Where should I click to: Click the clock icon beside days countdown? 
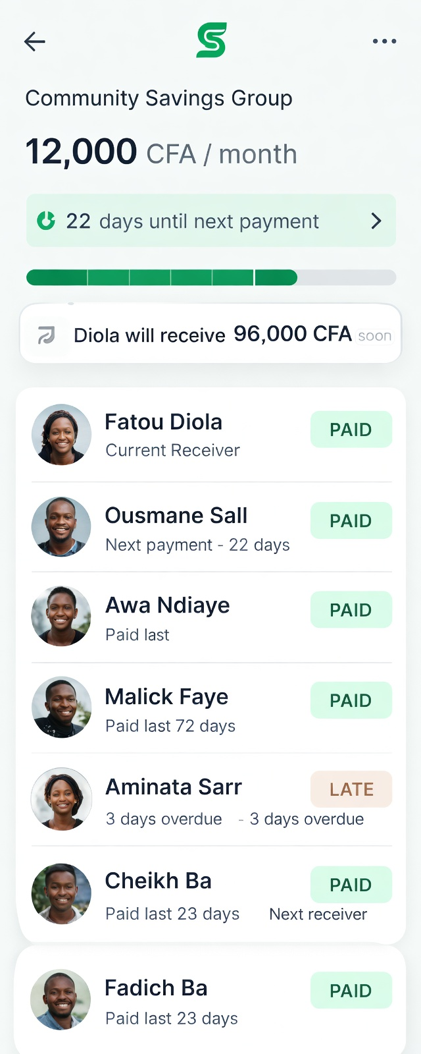[46, 221]
